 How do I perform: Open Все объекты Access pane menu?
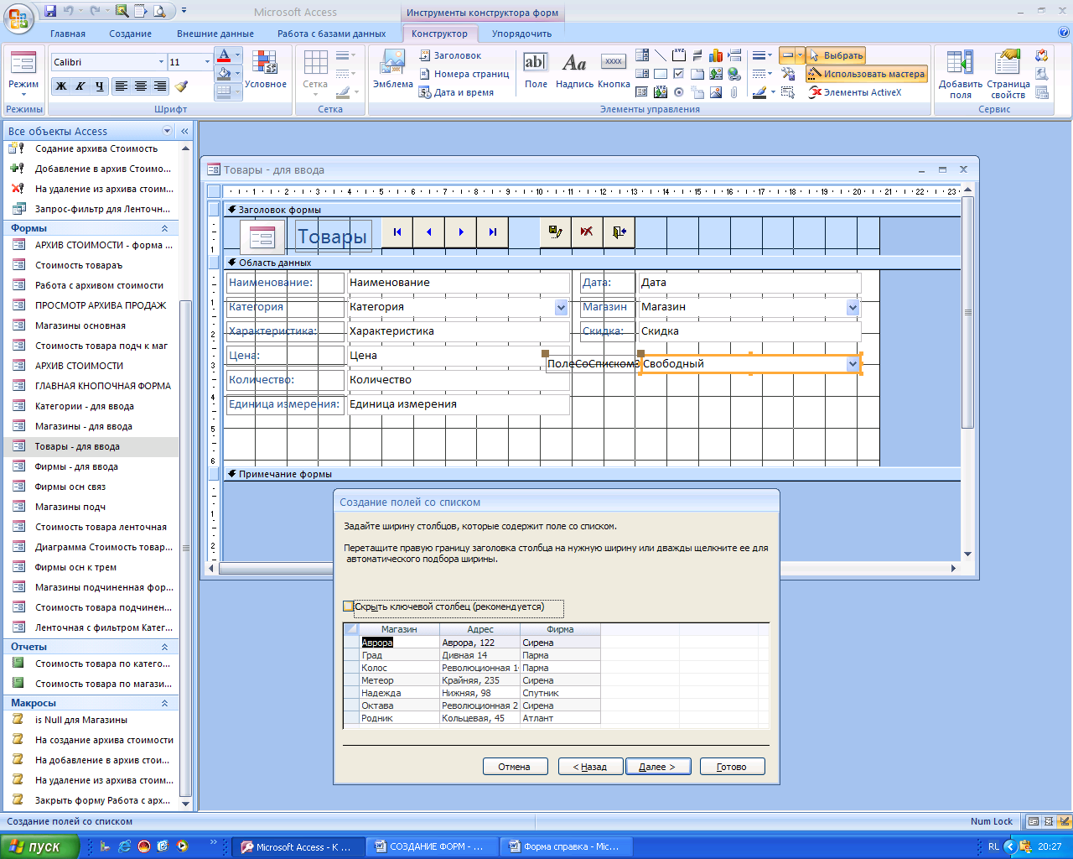167,131
